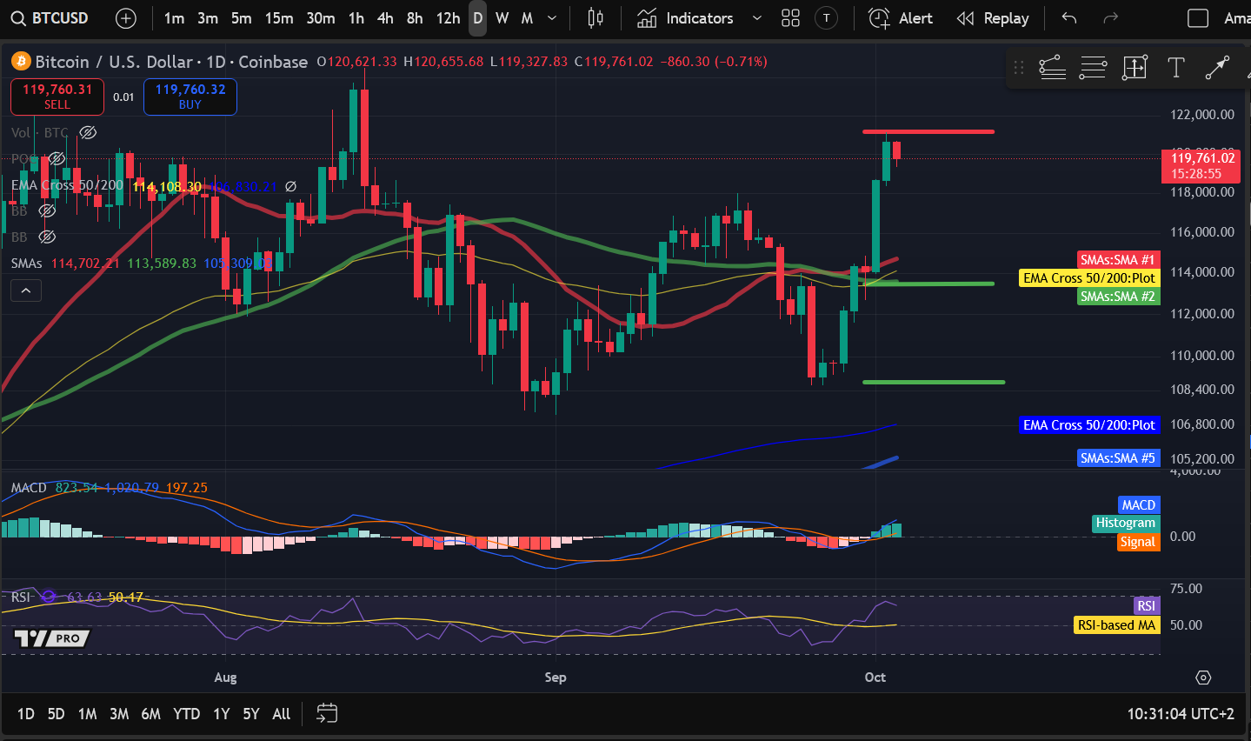Click the blue BUY 119,760.32 button
Viewport: 1251px width, 741px height.
pyautogui.click(x=190, y=97)
